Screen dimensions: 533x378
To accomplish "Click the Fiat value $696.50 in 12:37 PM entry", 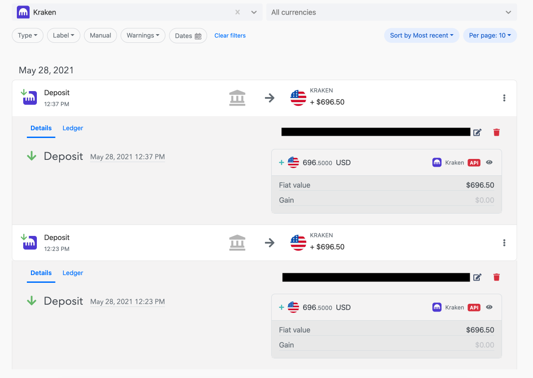I will (x=480, y=185).
